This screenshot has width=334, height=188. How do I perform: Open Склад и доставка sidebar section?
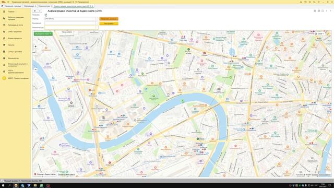pyautogui.click(x=15, y=52)
